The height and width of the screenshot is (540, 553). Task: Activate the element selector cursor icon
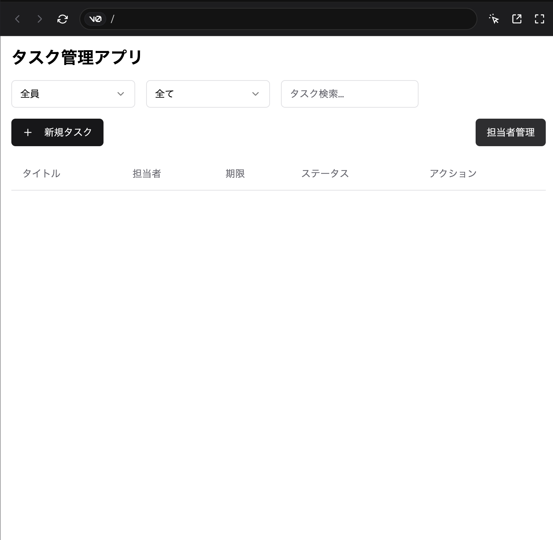pos(494,19)
